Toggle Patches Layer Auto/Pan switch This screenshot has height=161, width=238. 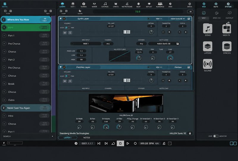[x=68, y=76]
